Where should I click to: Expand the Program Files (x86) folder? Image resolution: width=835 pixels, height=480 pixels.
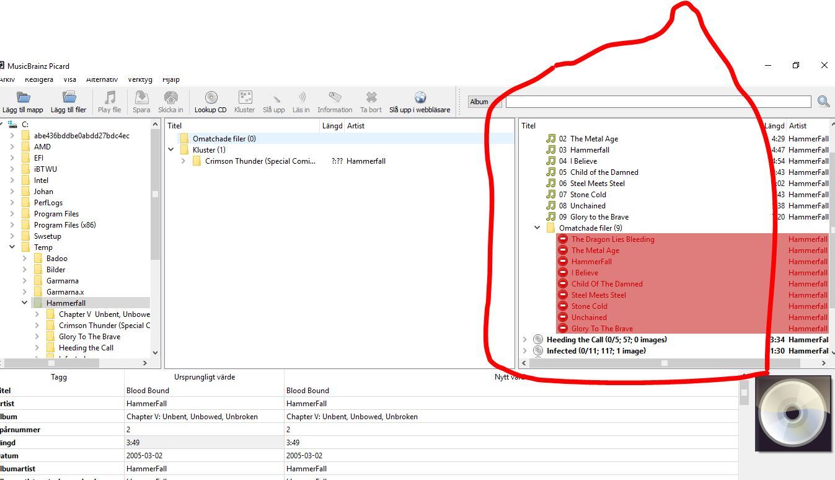pyautogui.click(x=12, y=225)
